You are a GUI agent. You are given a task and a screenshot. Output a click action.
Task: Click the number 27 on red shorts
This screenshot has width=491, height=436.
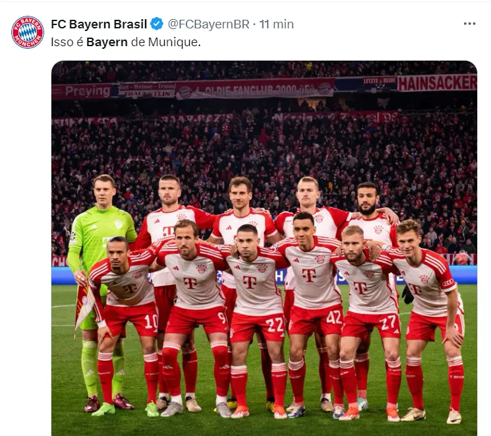(x=389, y=323)
